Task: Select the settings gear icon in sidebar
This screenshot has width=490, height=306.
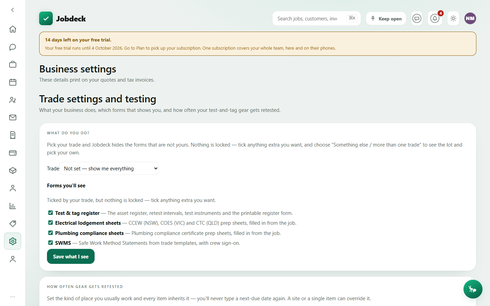Action: (13, 241)
